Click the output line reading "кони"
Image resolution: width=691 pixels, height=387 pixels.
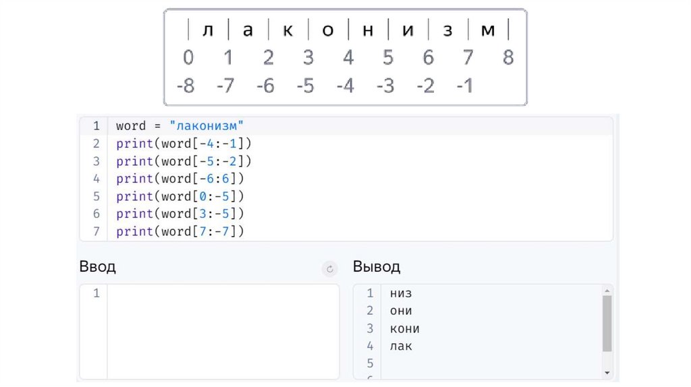405,328
